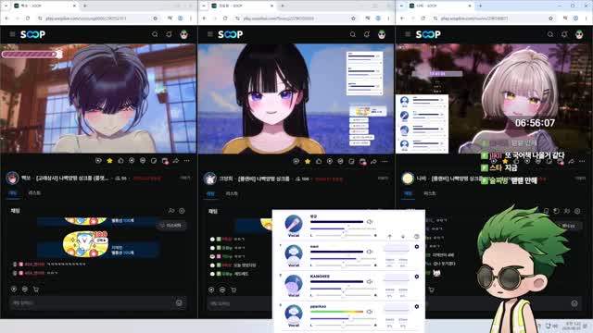Viewport: 593px width, 333px height.
Task: Open more options ellipsis under middle stream
Action: tap(385, 162)
